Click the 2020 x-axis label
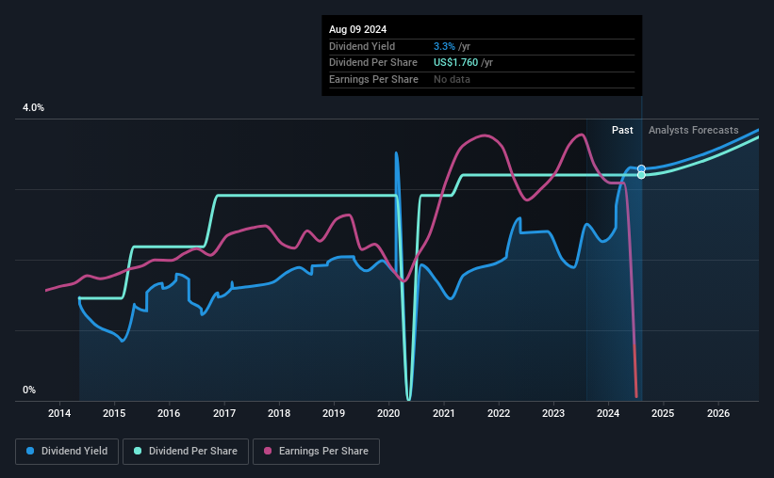This screenshot has width=774, height=478. click(x=388, y=413)
